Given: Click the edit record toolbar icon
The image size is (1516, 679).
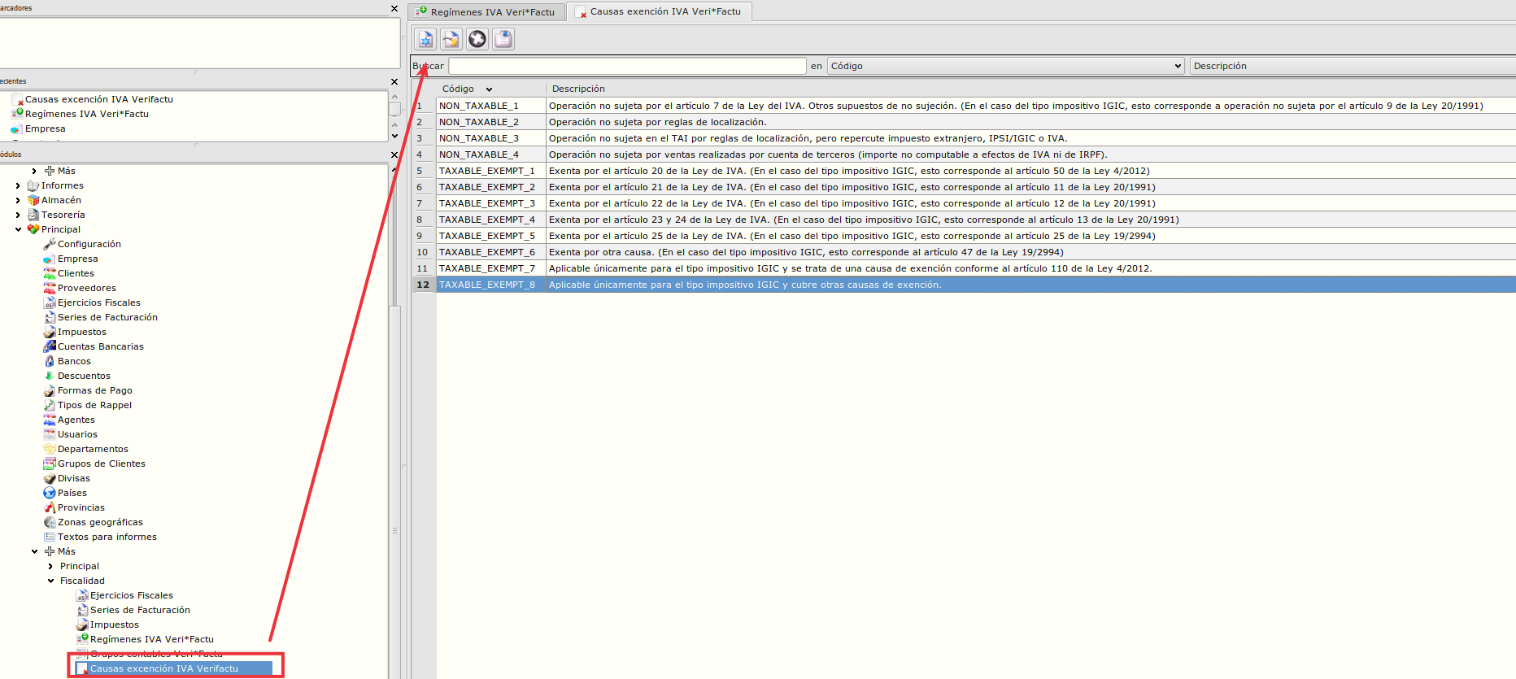Looking at the screenshot, I should pyautogui.click(x=451, y=39).
